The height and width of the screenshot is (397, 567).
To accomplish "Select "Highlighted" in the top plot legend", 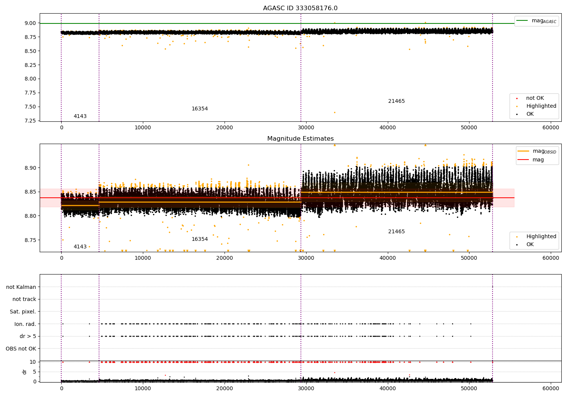I will tap(541, 106).
